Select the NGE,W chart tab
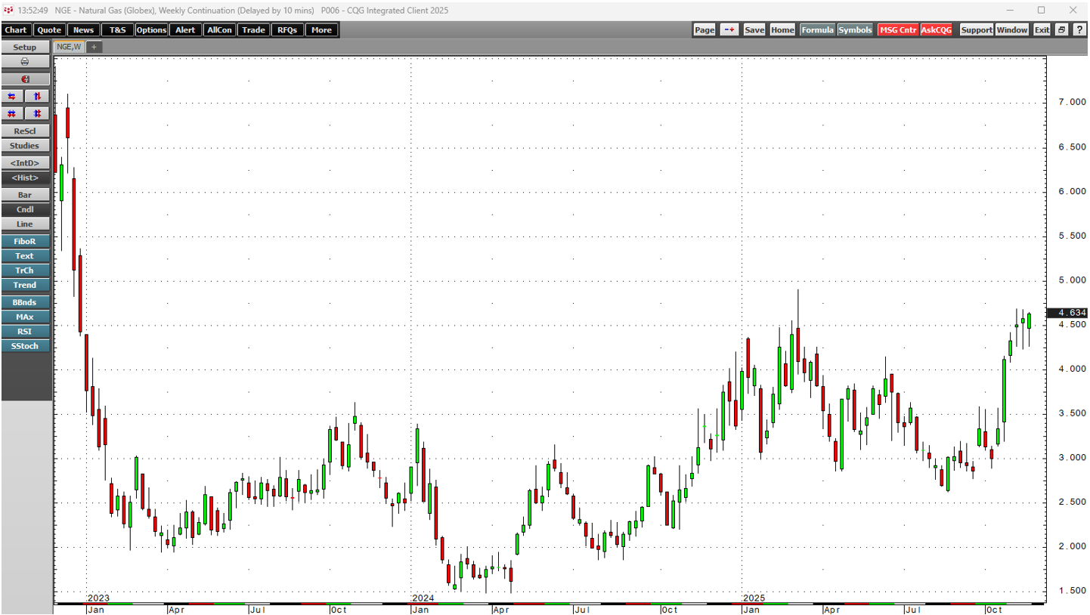Screen dimensions: 1090x615 pos(68,47)
